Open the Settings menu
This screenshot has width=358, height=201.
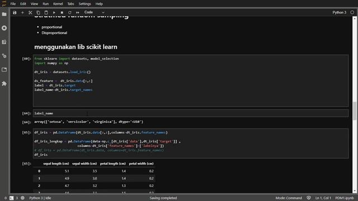pyautogui.click(x=84, y=4)
